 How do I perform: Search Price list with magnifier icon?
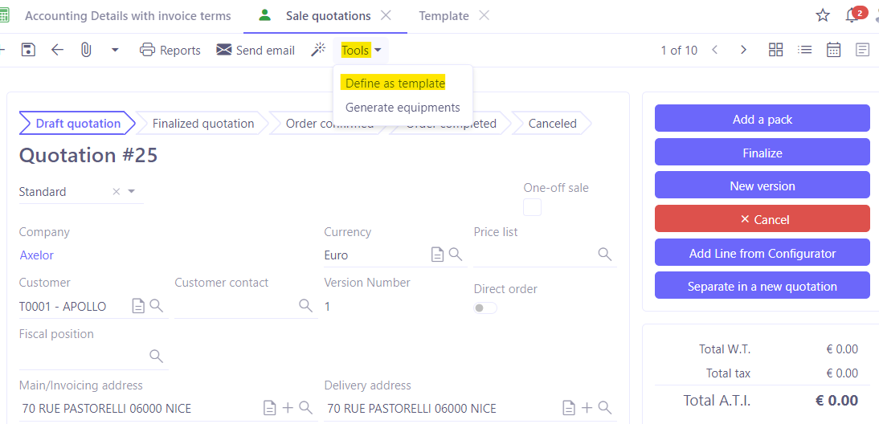point(604,255)
